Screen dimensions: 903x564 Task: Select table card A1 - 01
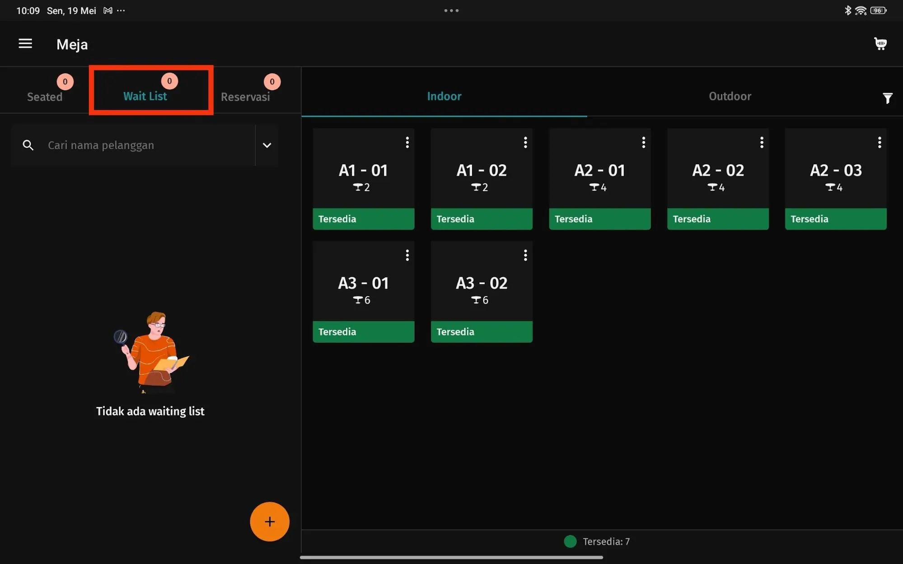coord(364,179)
